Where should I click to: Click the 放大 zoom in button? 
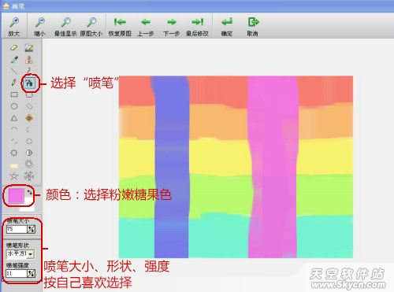14,27
